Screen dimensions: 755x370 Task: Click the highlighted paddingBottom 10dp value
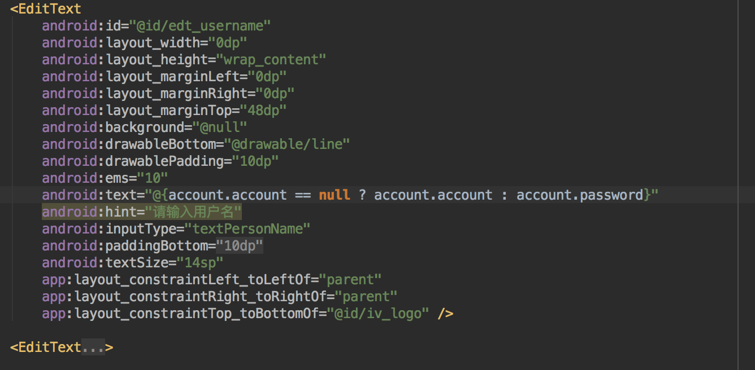point(240,246)
